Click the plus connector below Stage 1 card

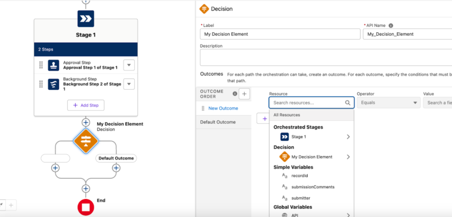click(x=85, y=123)
